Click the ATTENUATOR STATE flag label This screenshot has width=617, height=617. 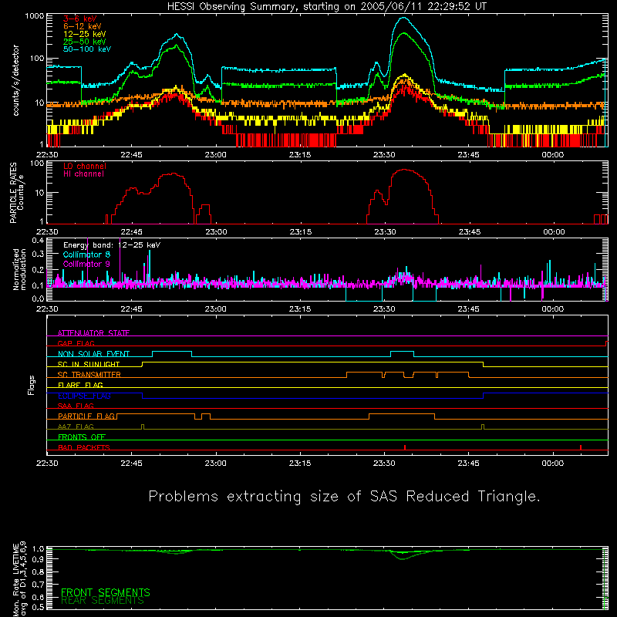coord(93,333)
